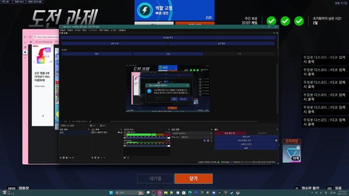Pop out the audio mixer dock
This screenshot has width=349, height=196.
click(169, 129)
